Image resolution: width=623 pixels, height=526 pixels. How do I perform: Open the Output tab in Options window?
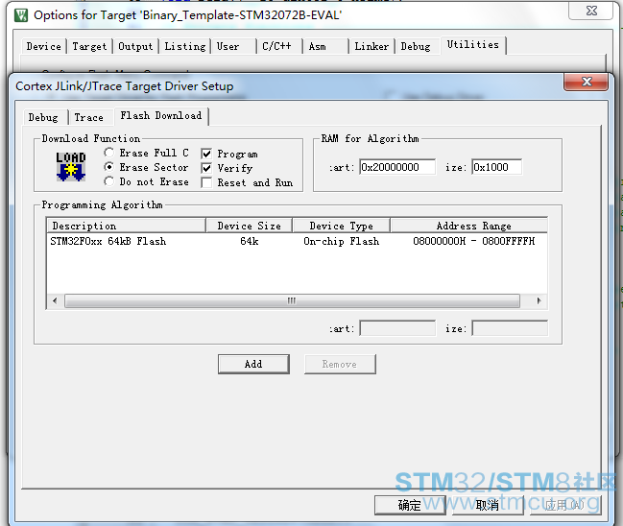(x=135, y=46)
